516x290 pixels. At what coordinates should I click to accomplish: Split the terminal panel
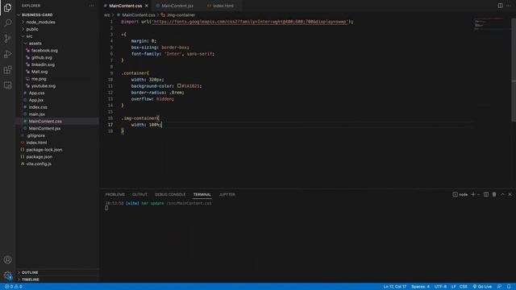point(486,195)
